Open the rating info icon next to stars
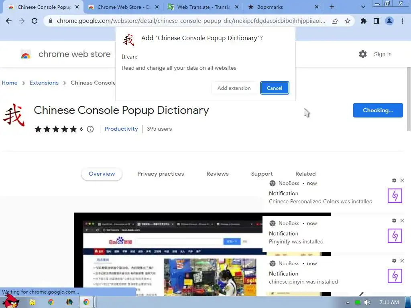Viewport: 411px width, 308px height. [90, 129]
